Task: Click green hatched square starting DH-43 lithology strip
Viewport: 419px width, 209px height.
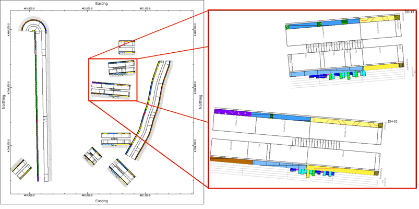Action: point(287,27)
